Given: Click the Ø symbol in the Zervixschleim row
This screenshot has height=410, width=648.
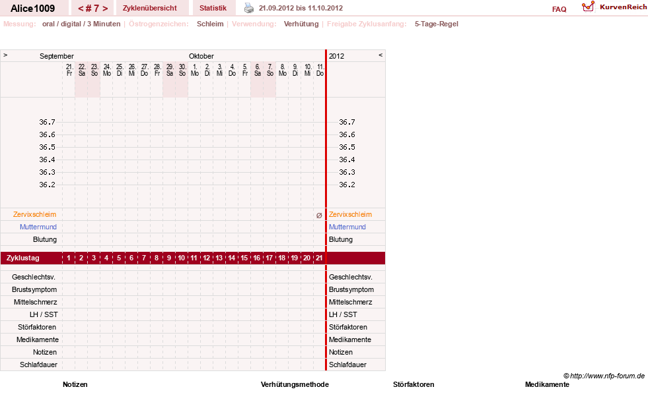Looking at the screenshot, I should 319,216.
